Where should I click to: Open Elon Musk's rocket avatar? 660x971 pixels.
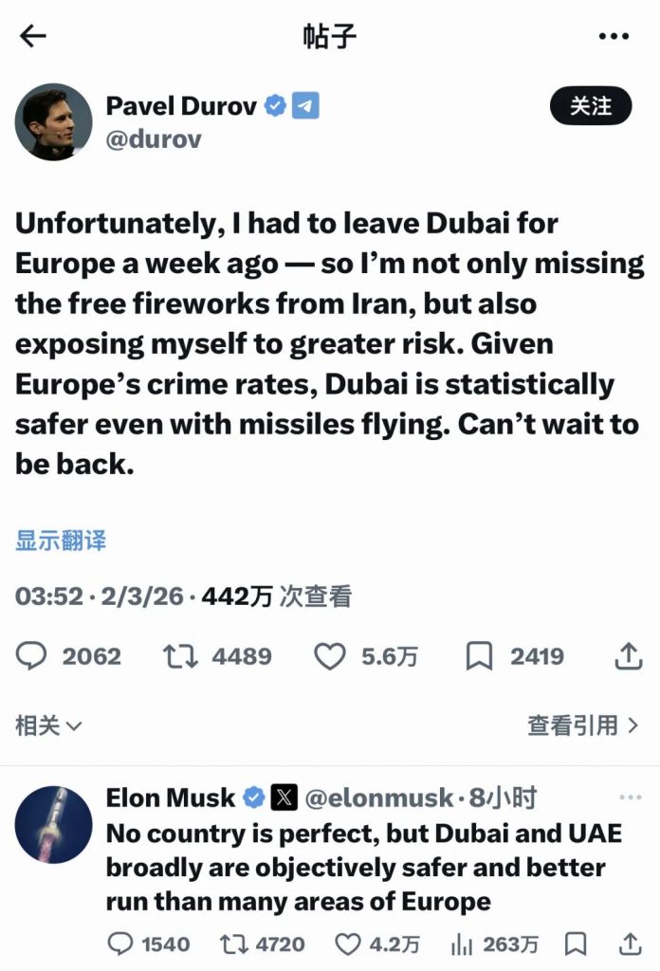click(53, 824)
